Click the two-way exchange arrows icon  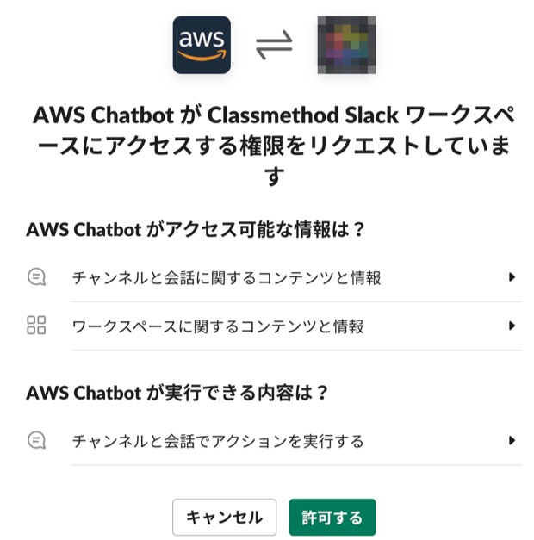[274, 45]
